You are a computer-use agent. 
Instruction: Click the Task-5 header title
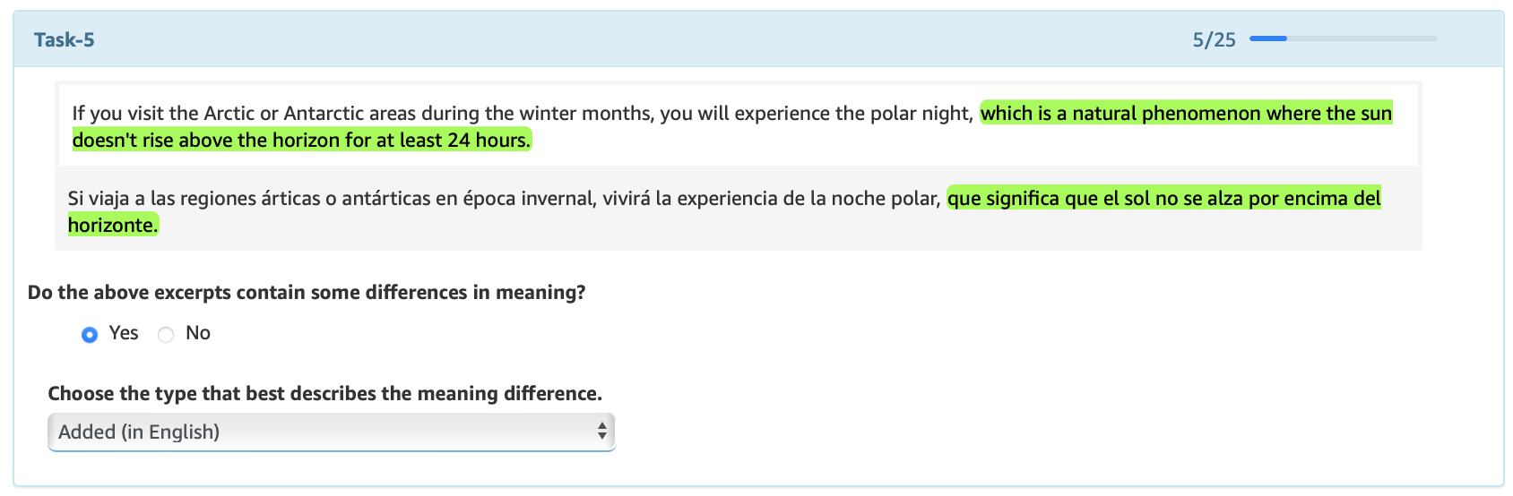pyautogui.click(x=64, y=39)
